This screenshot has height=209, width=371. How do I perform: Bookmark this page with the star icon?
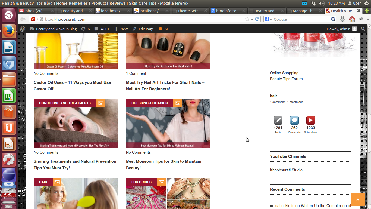[x=247, y=19]
